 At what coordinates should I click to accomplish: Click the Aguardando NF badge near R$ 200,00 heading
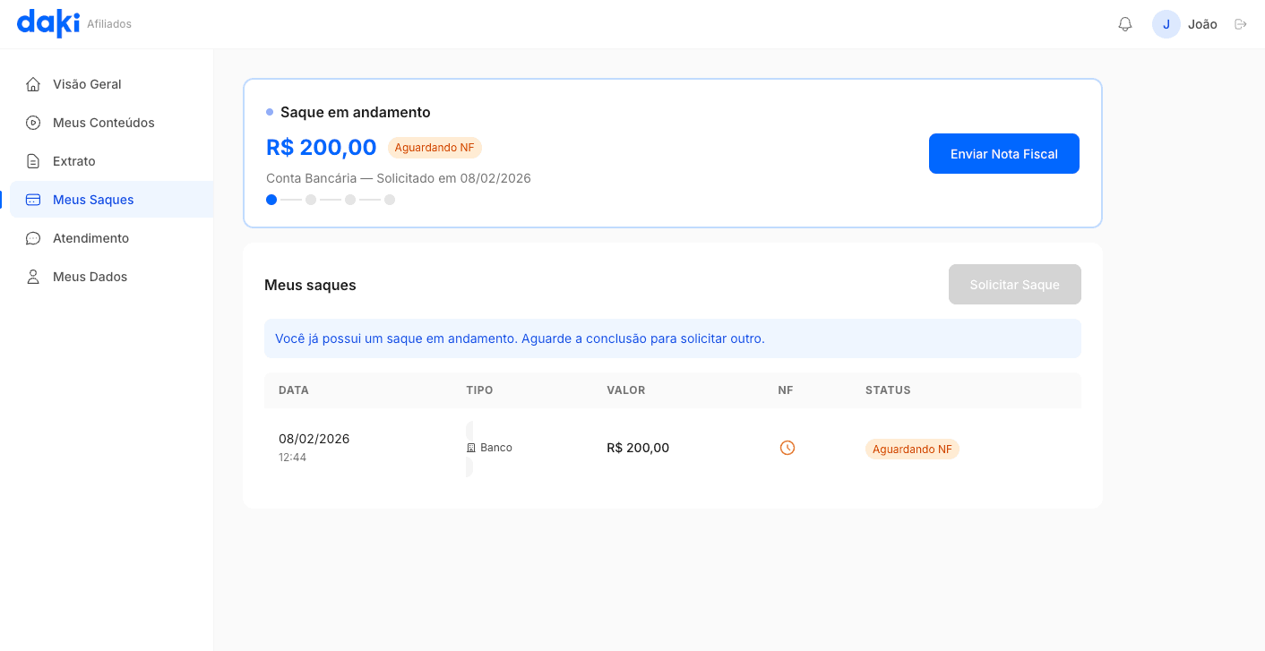pos(435,148)
